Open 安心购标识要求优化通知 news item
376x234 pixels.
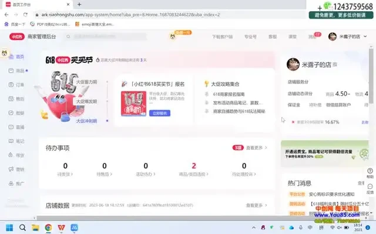(331, 194)
